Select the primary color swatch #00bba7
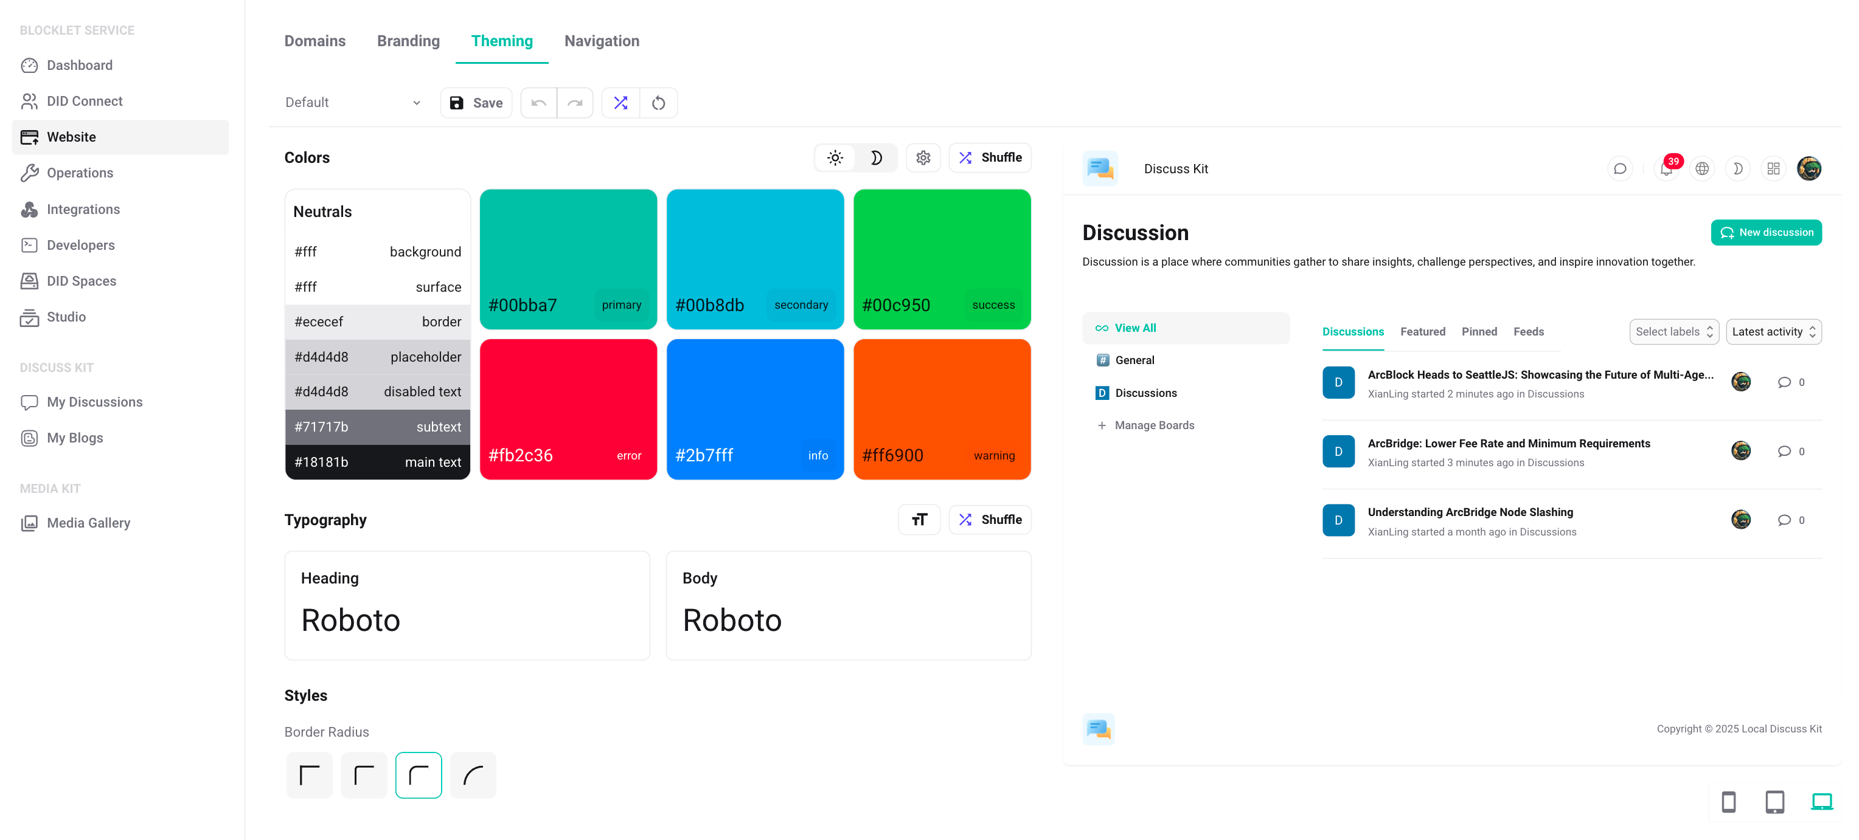1859x840 pixels. coord(568,260)
